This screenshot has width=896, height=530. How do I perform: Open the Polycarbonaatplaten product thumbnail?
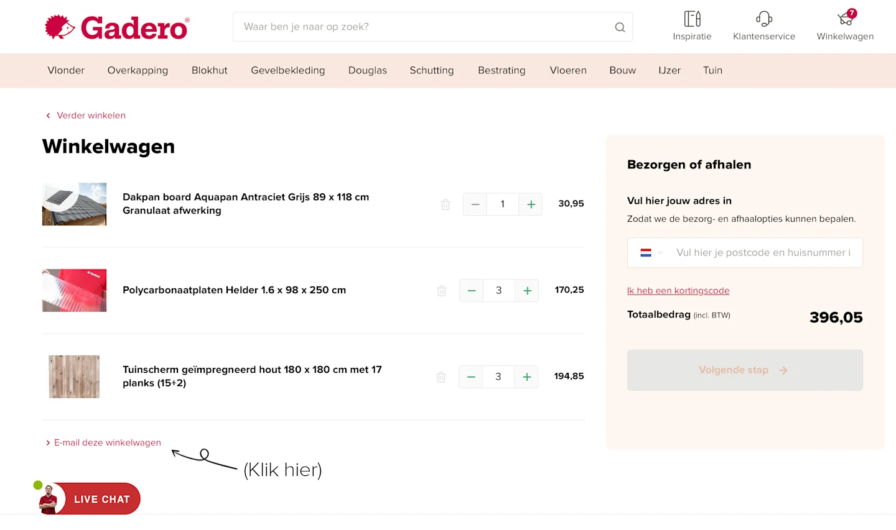coord(74,291)
